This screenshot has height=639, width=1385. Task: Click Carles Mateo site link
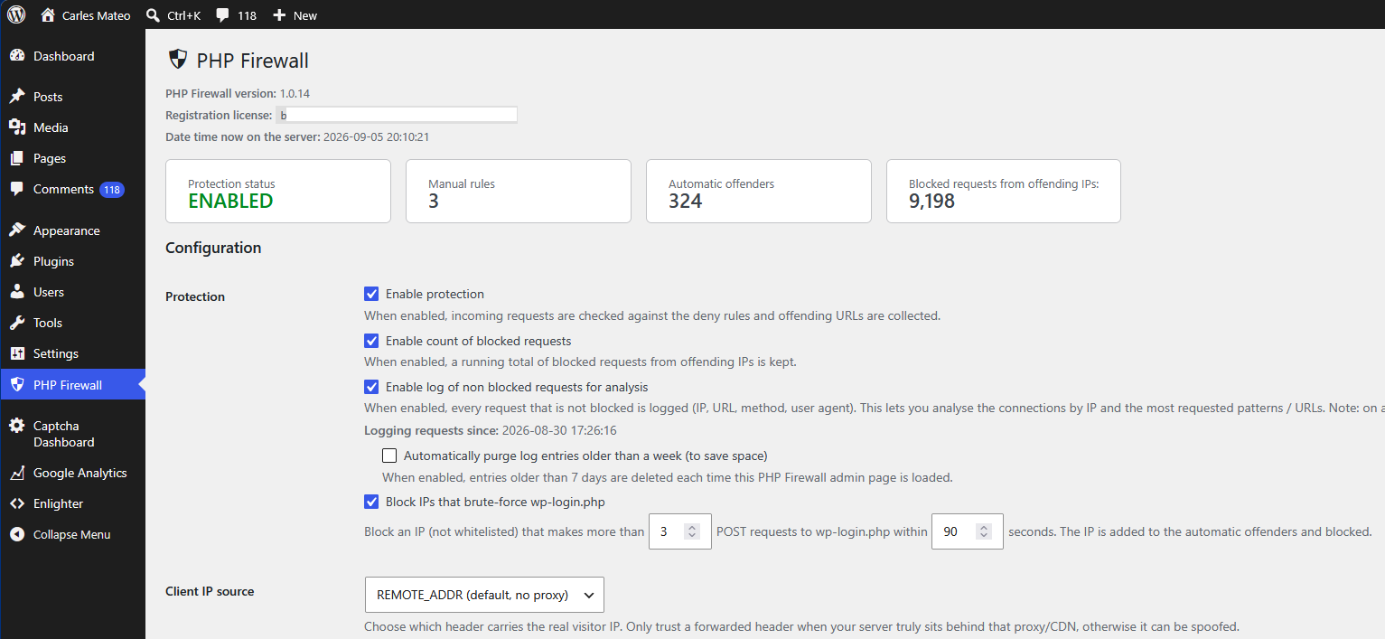(96, 15)
